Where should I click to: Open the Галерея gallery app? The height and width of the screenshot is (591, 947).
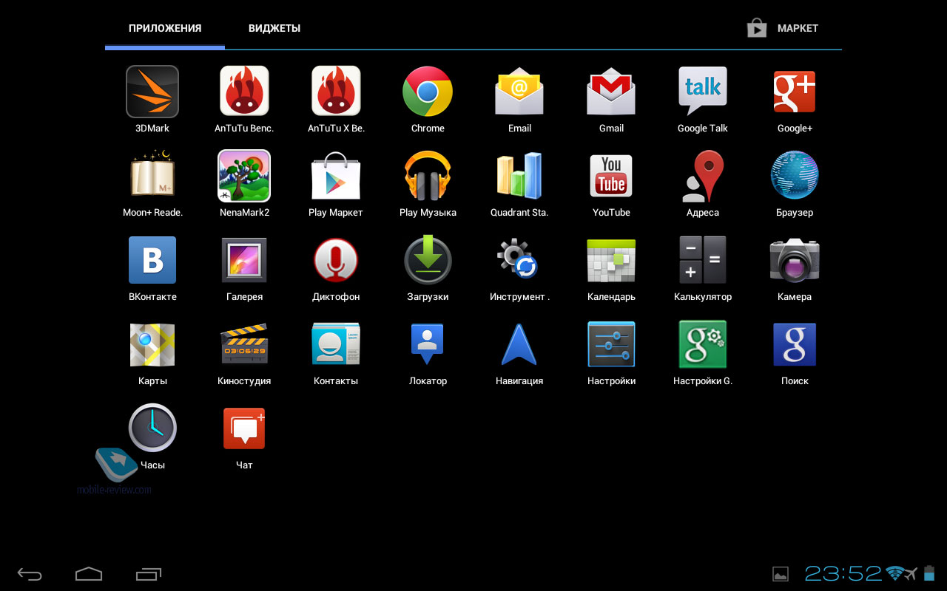pyautogui.click(x=244, y=260)
